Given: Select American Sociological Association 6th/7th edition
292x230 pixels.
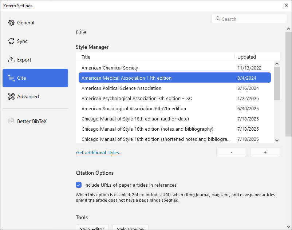Looking at the screenshot, I should click(x=175, y=109).
